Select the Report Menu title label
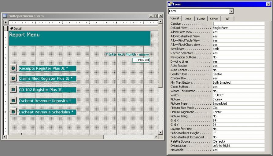 tap(79, 38)
